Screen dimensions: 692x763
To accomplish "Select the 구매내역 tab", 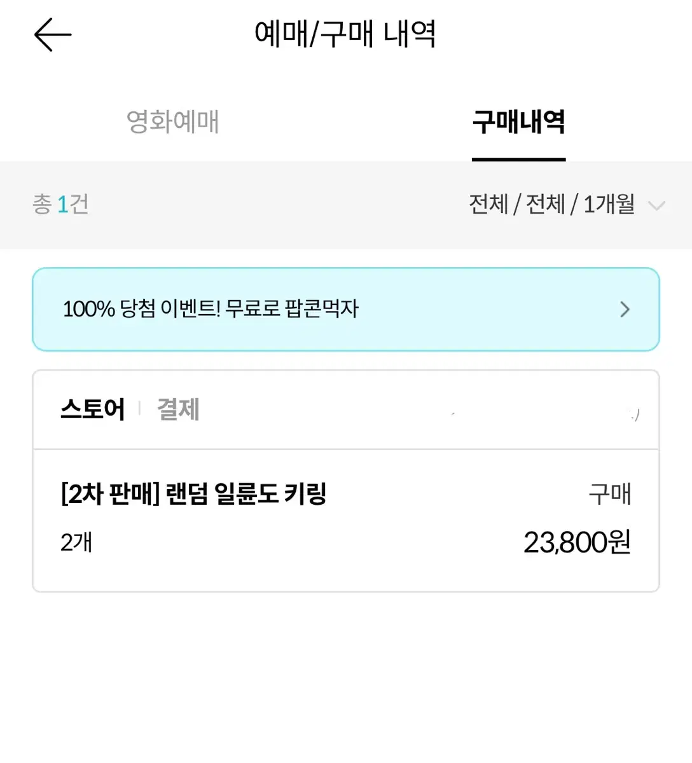I will (x=518, y=121).
